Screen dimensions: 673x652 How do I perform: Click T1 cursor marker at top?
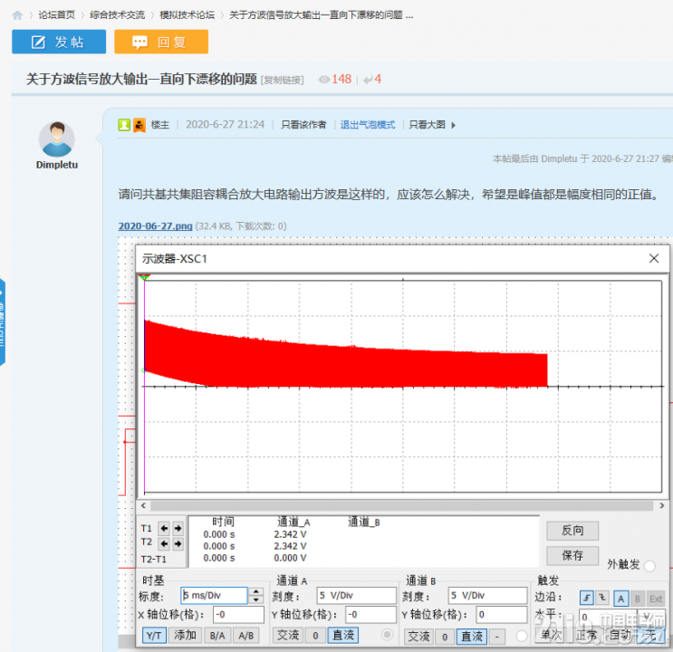(x=144, y=278)
